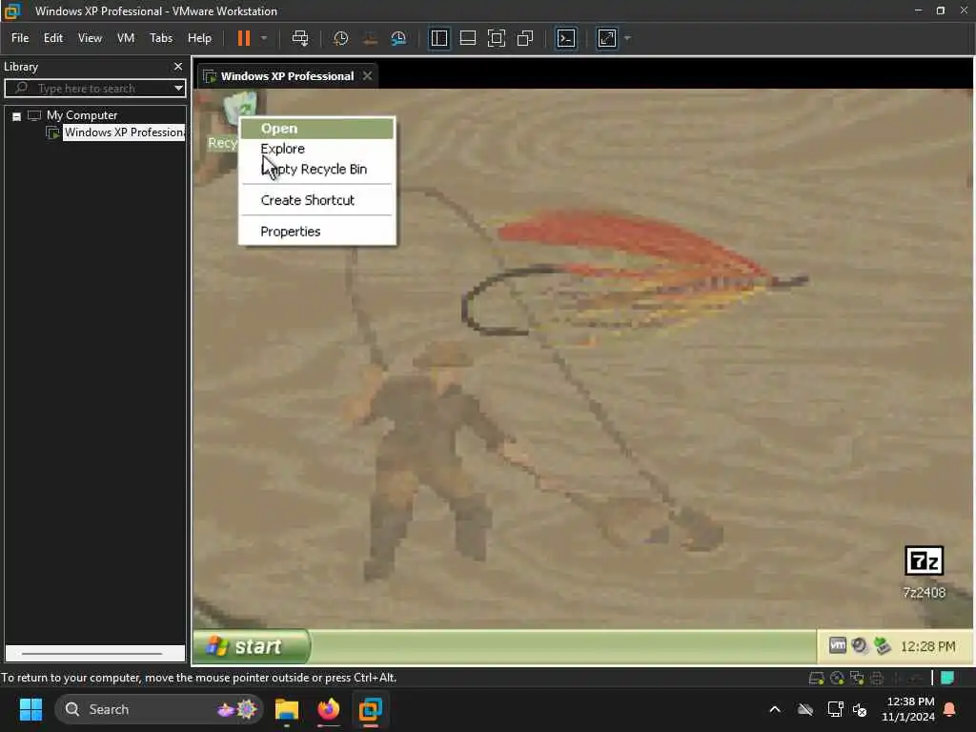The width and height of the screenshot is (976, 732).
Task: Choose Empty Recycle Bin in context menu
Action: tap(317, 170)
